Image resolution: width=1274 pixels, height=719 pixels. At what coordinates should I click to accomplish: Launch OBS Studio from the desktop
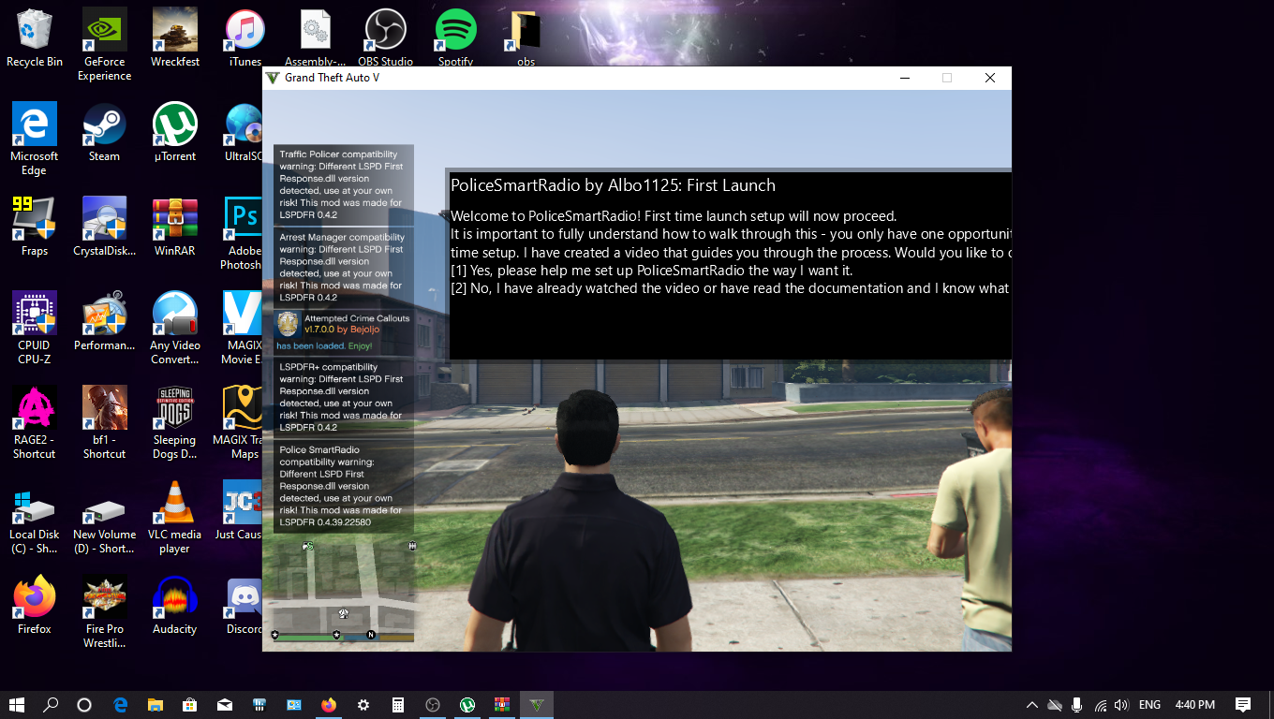click(x=385, y=38)
